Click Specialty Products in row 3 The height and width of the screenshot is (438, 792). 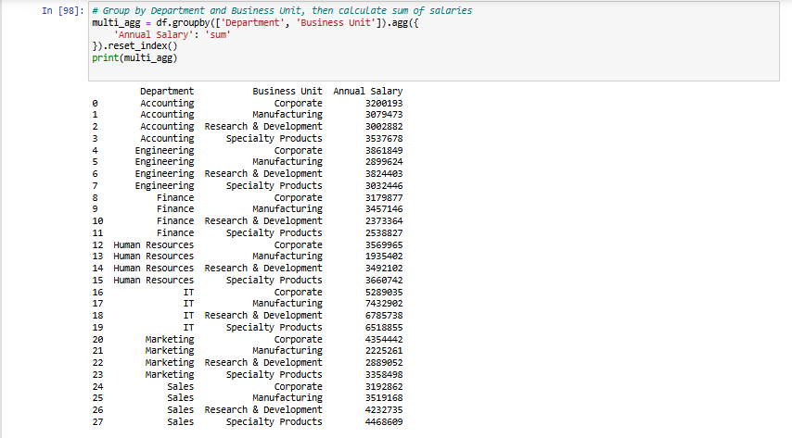[274, 139]
